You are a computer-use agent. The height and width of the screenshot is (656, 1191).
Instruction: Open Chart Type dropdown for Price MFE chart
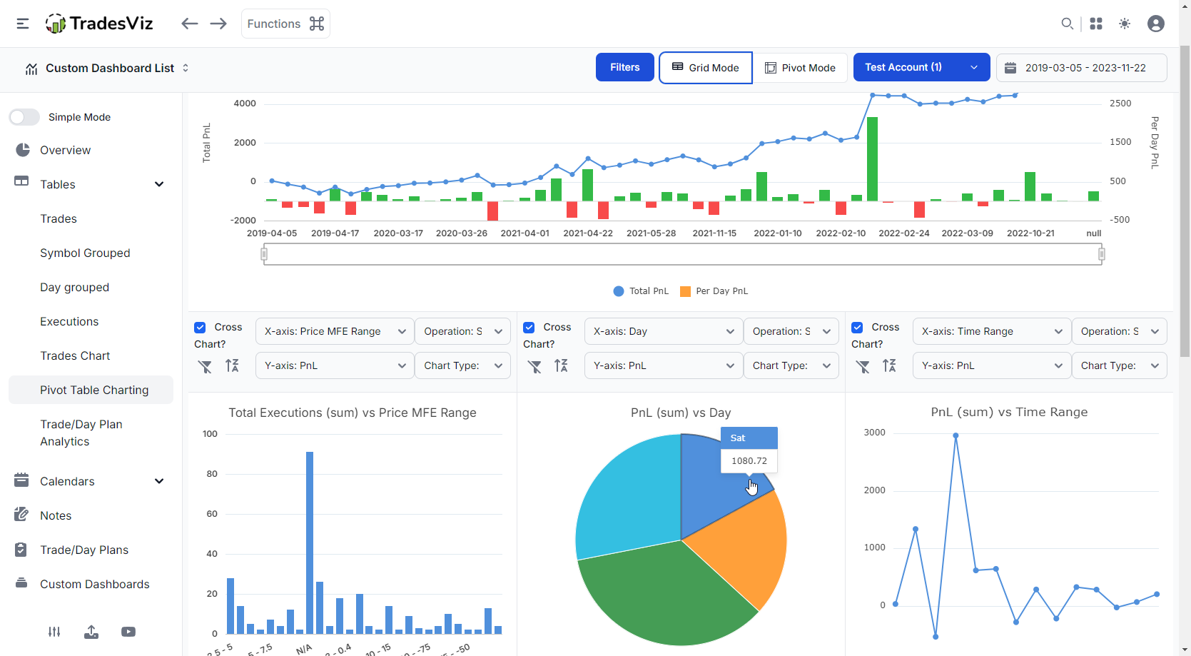[462, 365]
